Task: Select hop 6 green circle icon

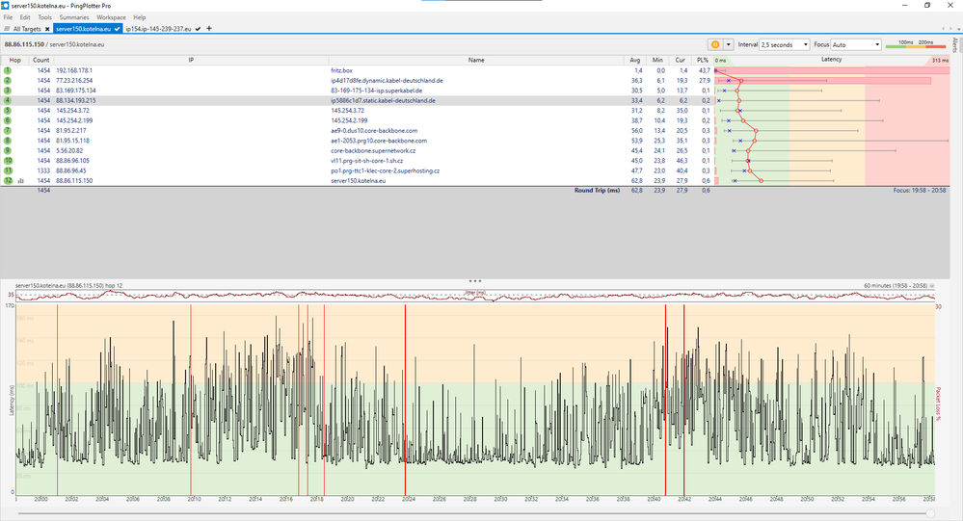Action: point(8,120)
